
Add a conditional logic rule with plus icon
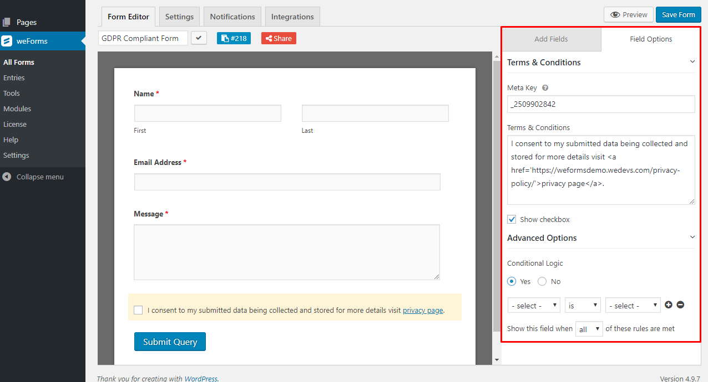tap(669, 305)
